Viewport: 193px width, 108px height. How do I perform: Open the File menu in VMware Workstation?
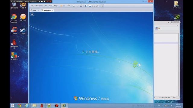click(x=32, y=6)
